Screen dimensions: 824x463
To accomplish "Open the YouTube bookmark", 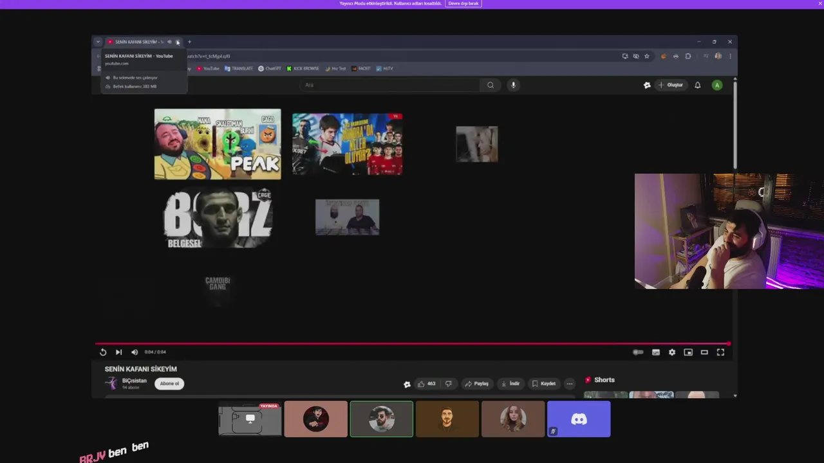I will coord(208,68).
